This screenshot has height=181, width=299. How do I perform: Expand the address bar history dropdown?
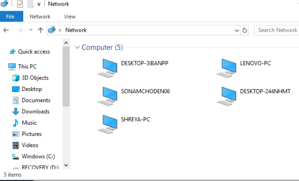coord(237,30)
